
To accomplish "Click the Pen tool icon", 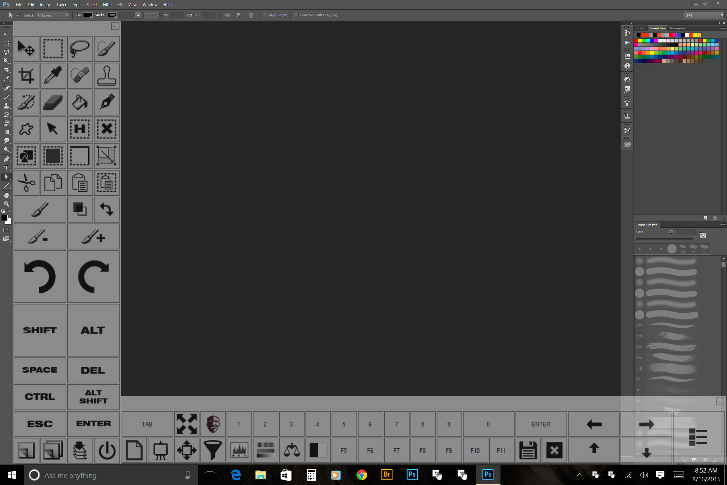I will tap(106, 102).
